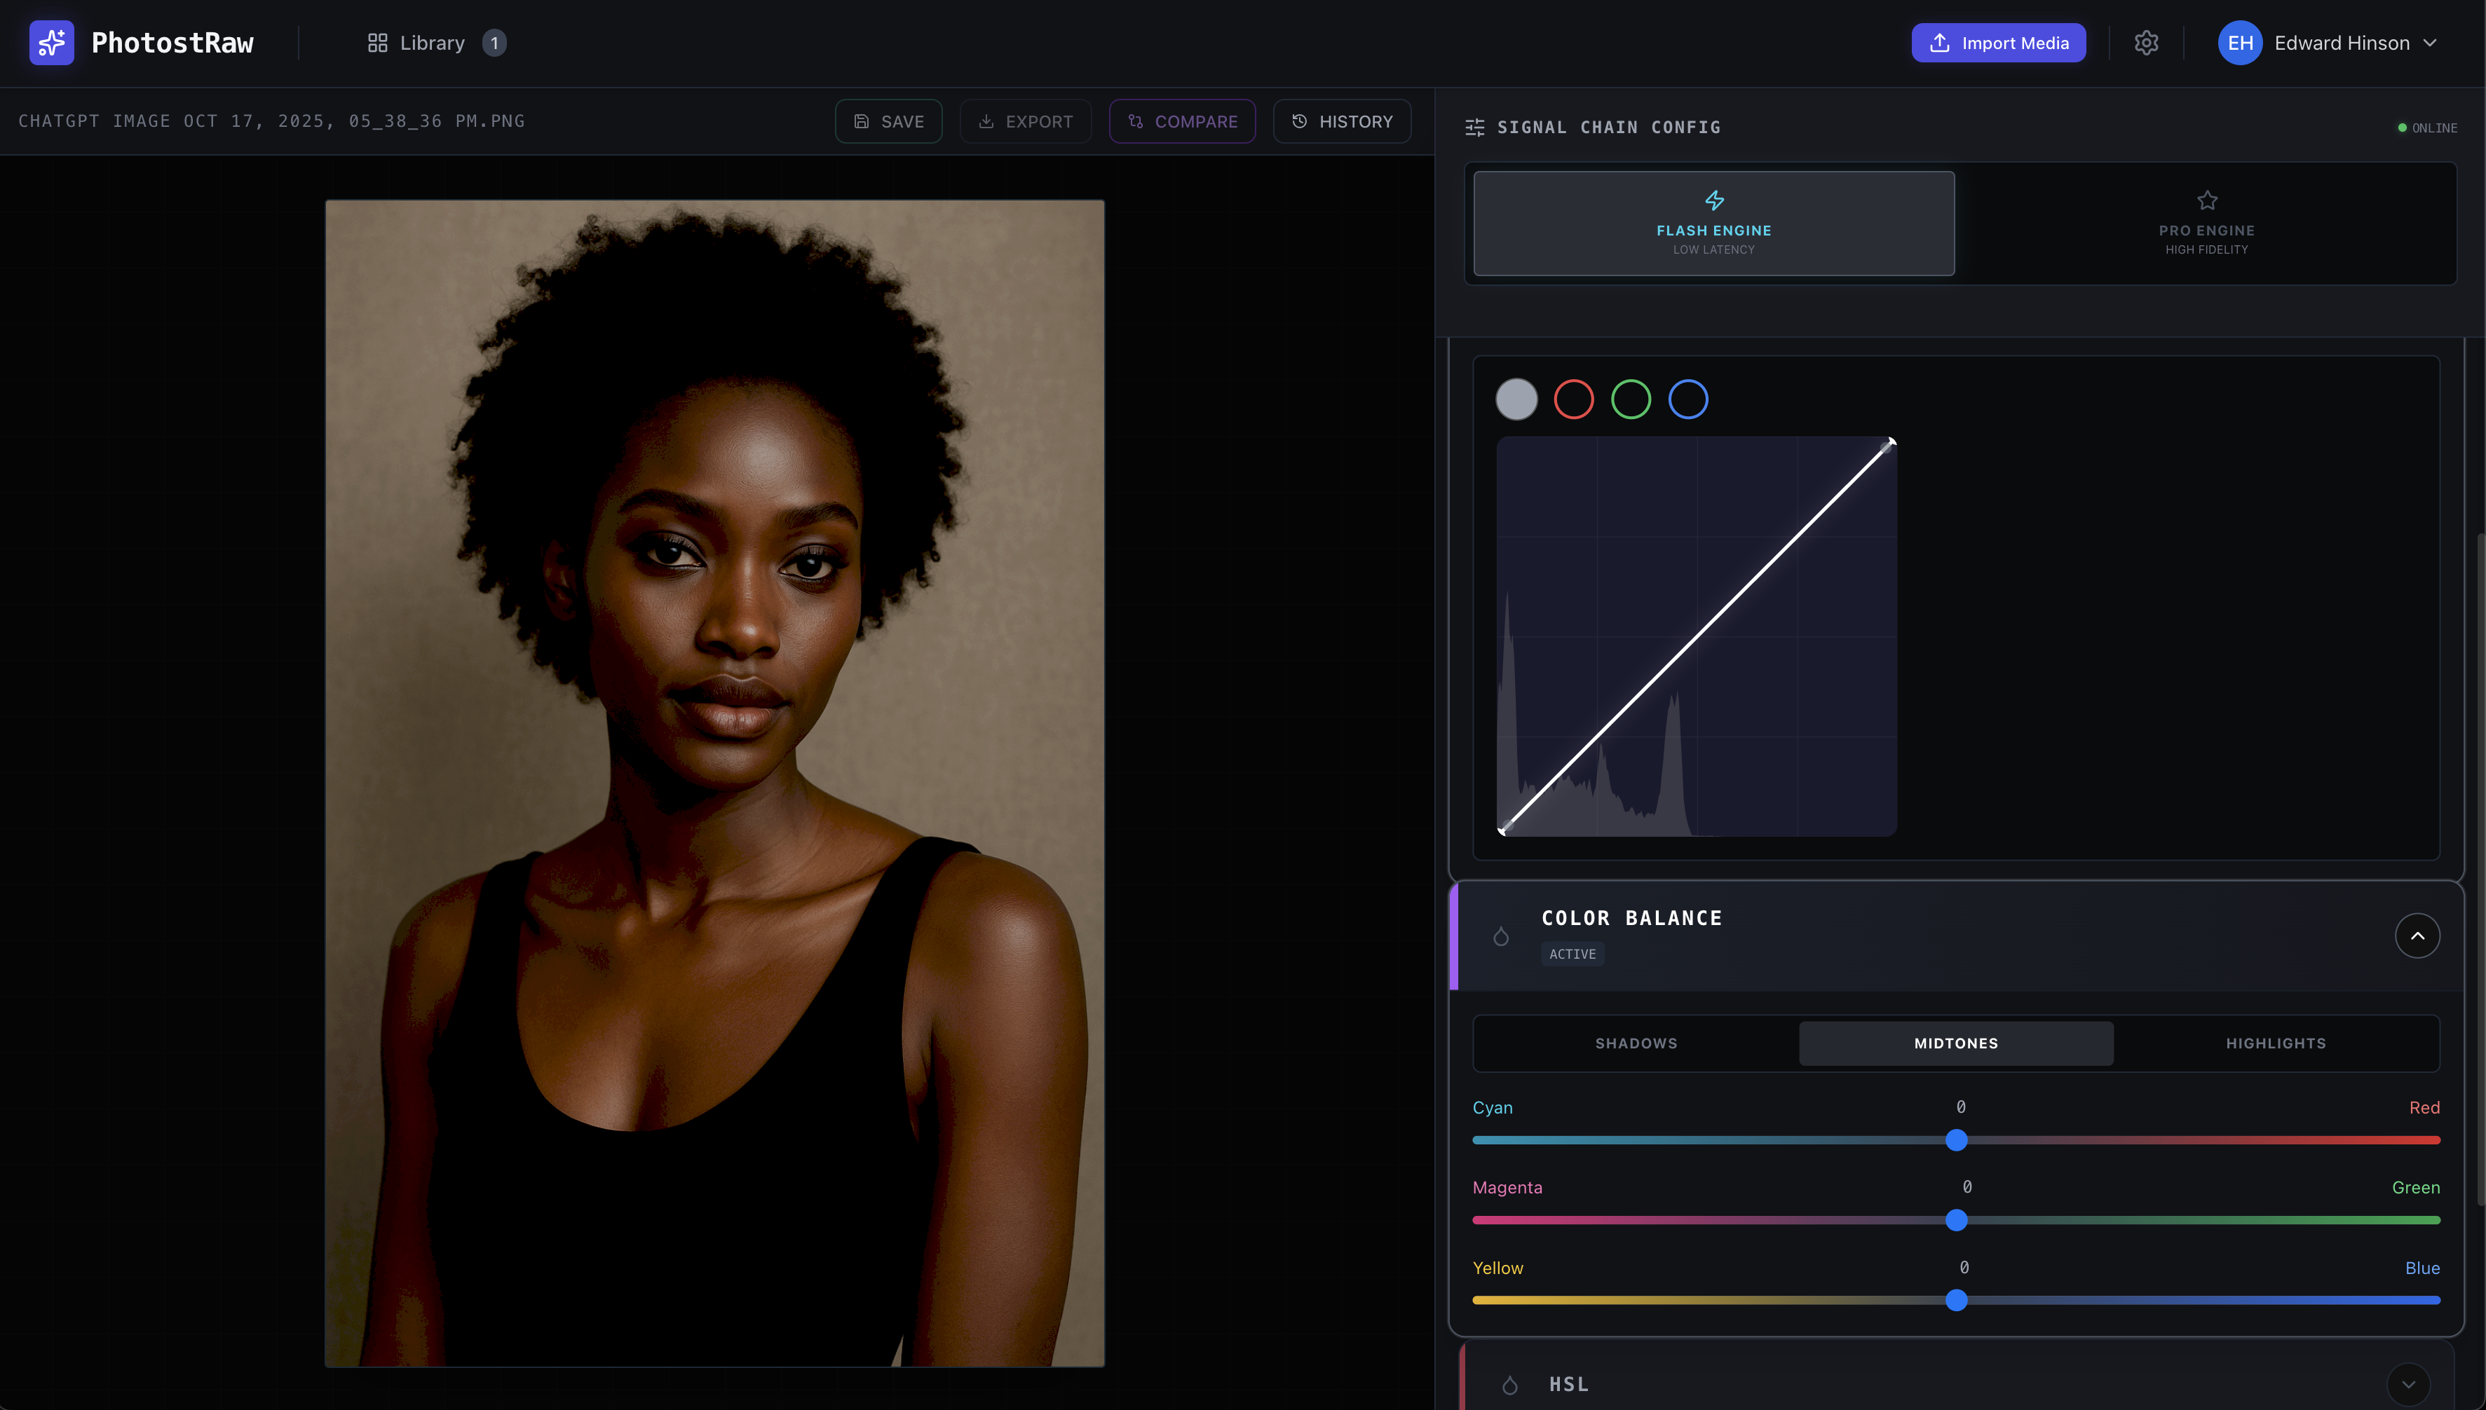
Task: Click the PhotostRaw sparkle logo icon
Action: [51, 43]
